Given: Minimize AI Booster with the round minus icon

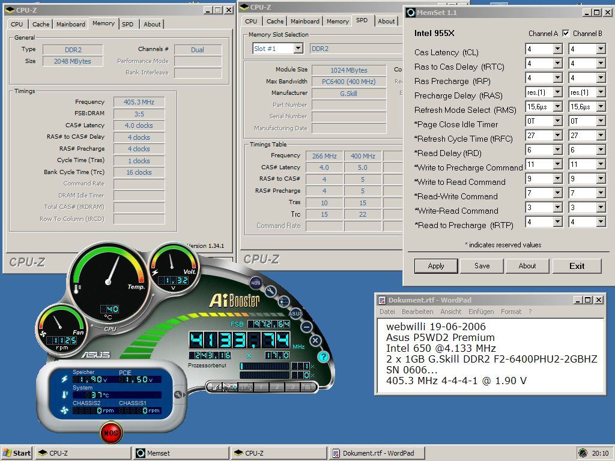Looking at the screenshot, I should (x=307, y=327).
